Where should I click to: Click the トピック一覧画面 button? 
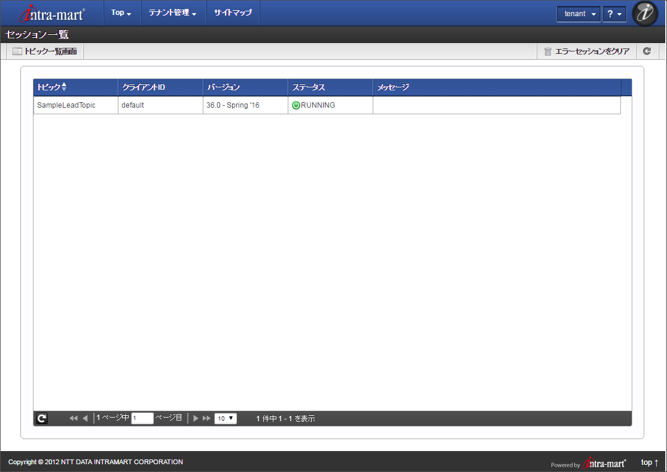click(x=45, y=51)
